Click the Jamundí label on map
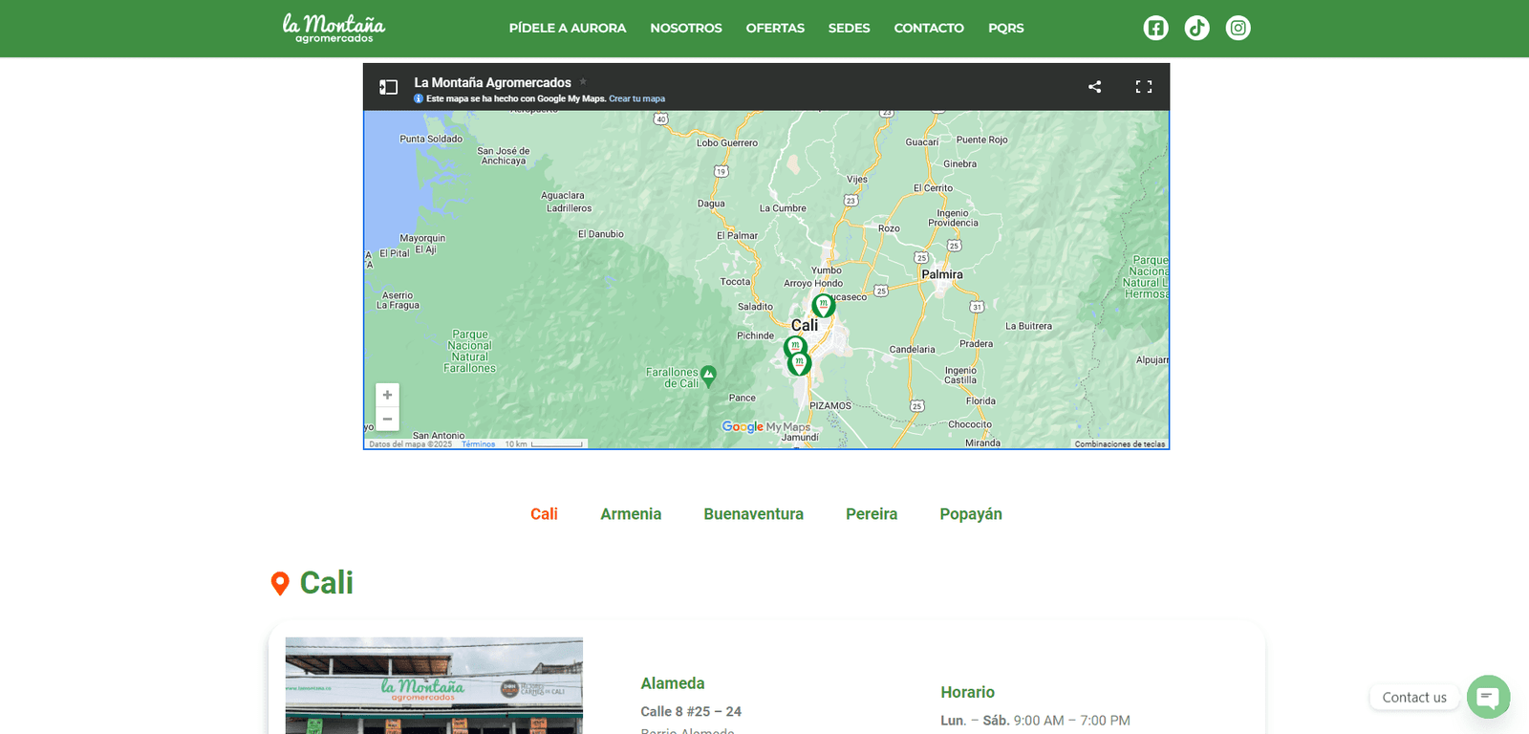 pos(800,437)
